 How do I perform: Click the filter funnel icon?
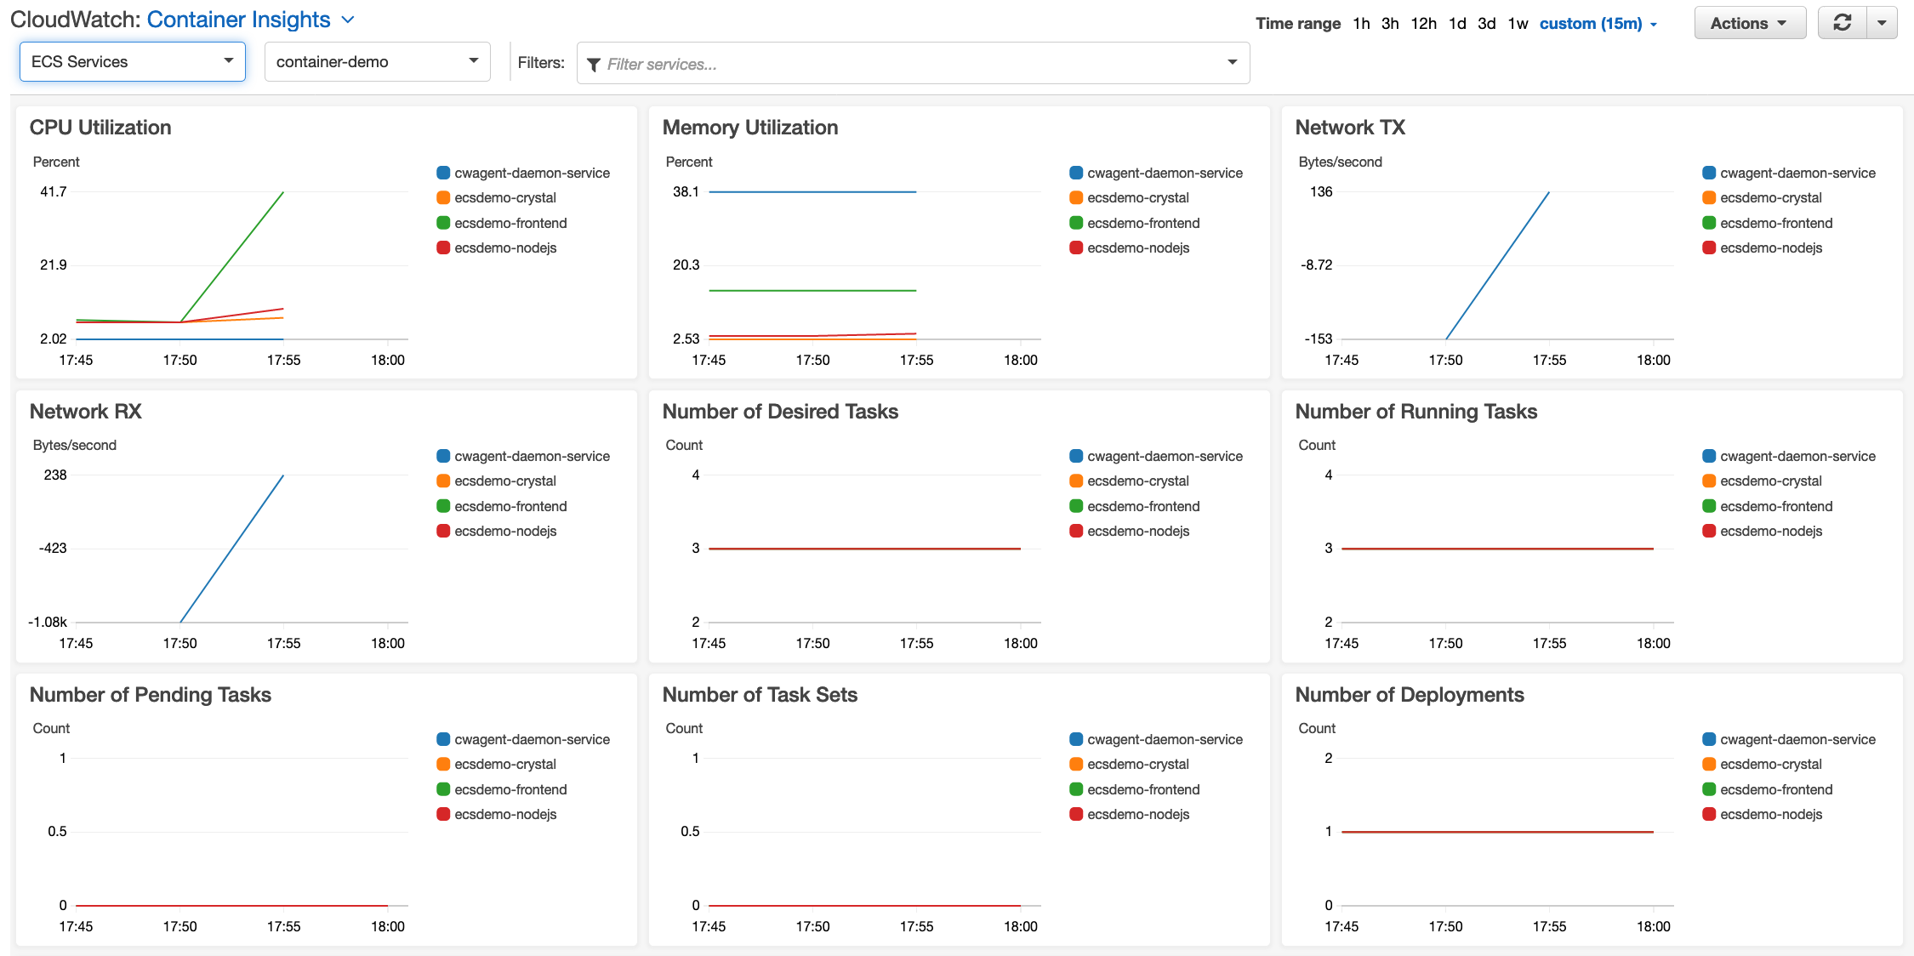point(594,65)
